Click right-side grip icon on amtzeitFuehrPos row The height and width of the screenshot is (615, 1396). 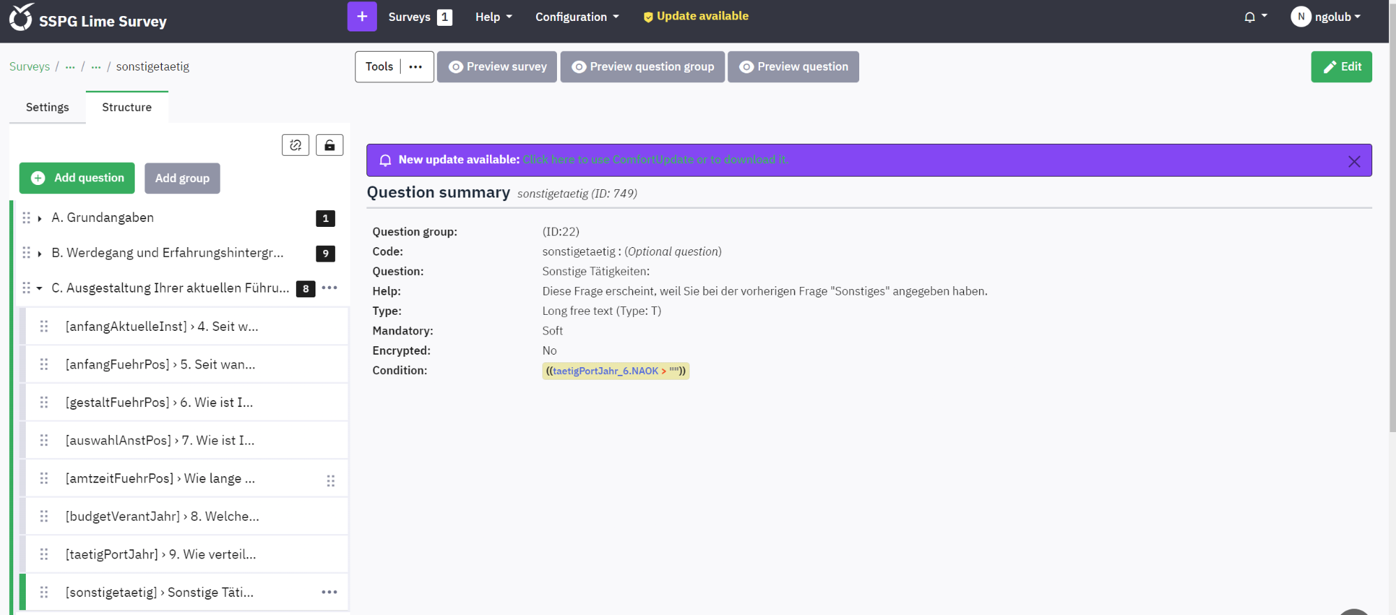(331, 481)
